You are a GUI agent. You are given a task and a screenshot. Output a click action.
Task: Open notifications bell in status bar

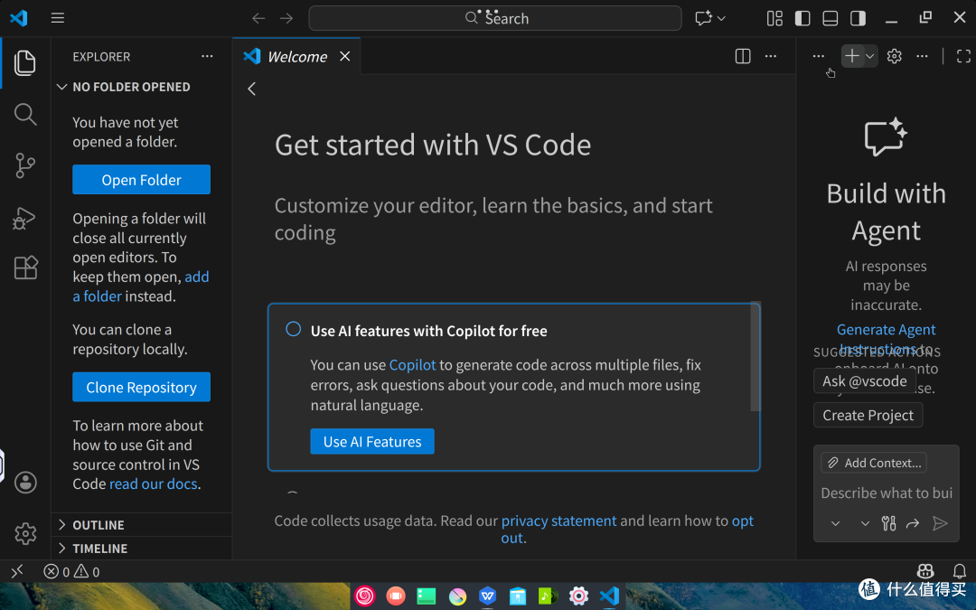[959, 571]
